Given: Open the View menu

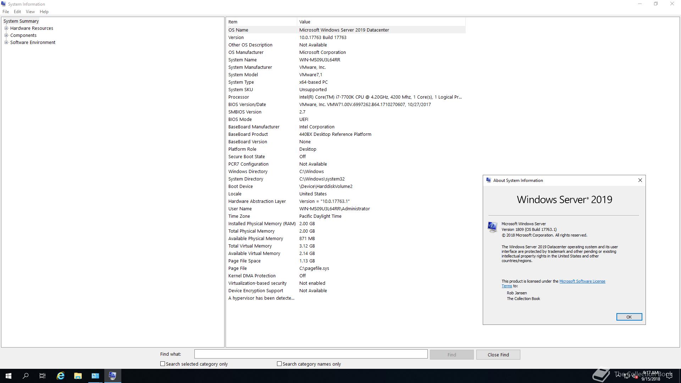Looking at the screenshot, I should (x=30, y=12).
